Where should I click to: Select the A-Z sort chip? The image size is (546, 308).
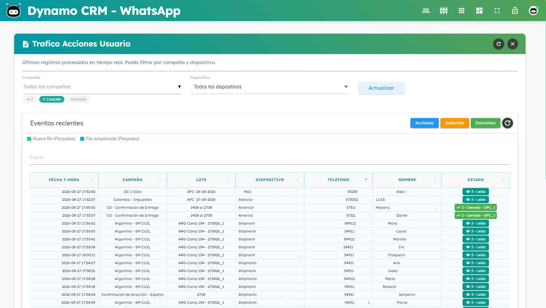click(x=30, y=99)
